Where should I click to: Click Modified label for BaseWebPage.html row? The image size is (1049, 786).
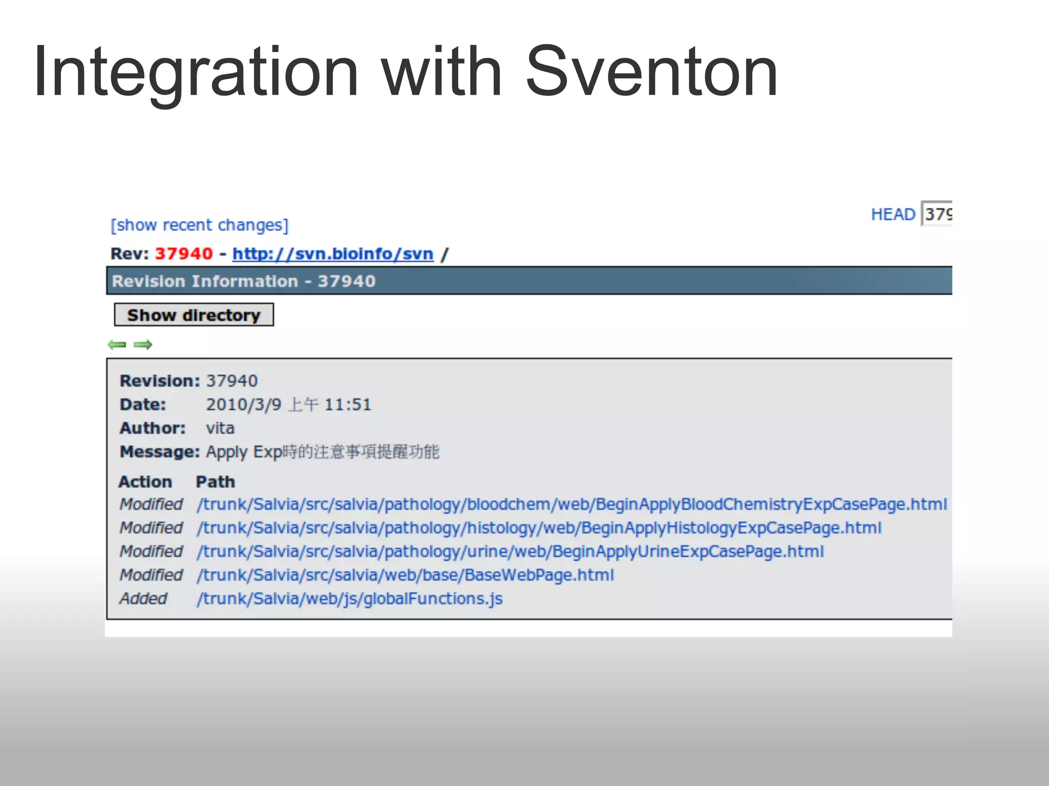(x=151, y=575)
